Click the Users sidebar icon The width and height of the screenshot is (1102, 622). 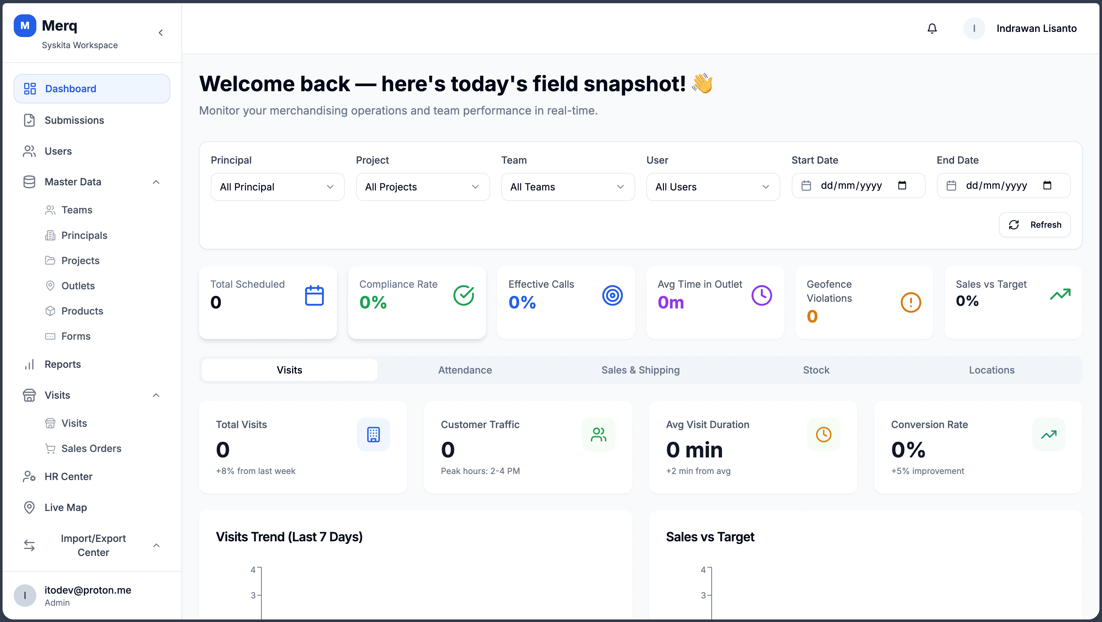(x=29, y=151)
